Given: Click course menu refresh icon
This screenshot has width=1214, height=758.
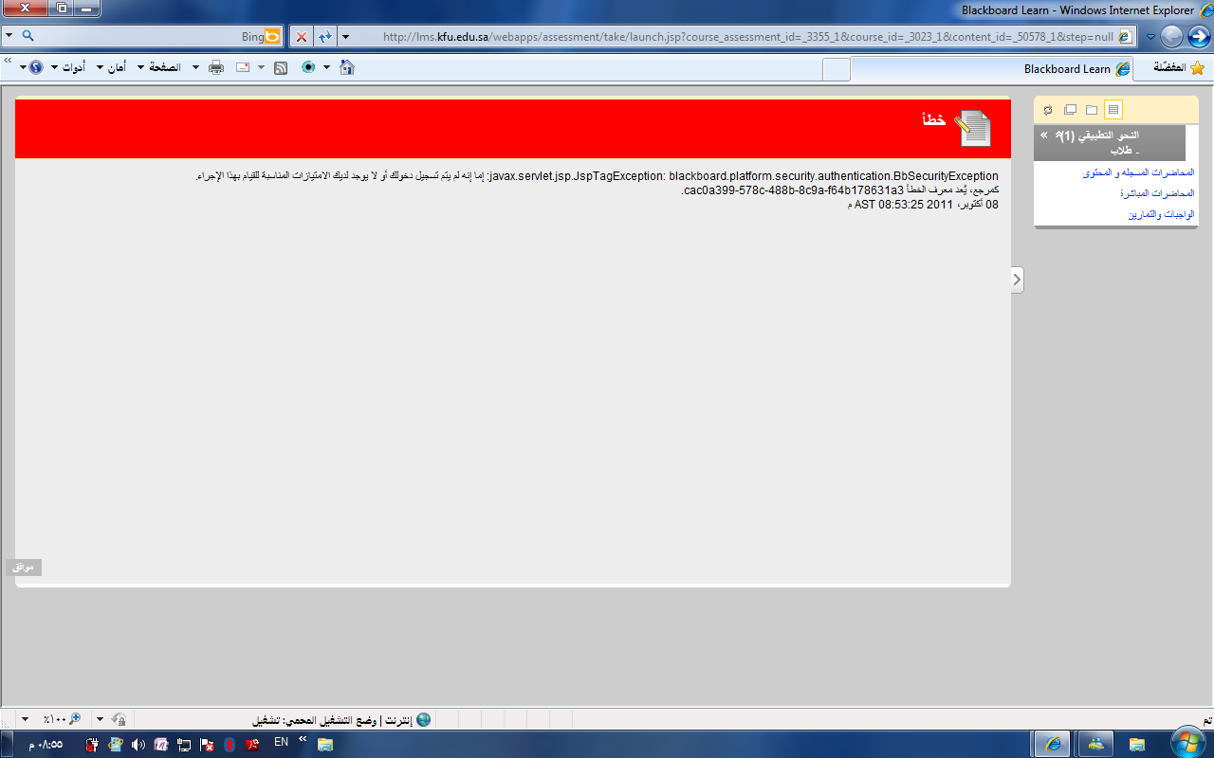Looking at the screenshot, I should click(1048, 110).
